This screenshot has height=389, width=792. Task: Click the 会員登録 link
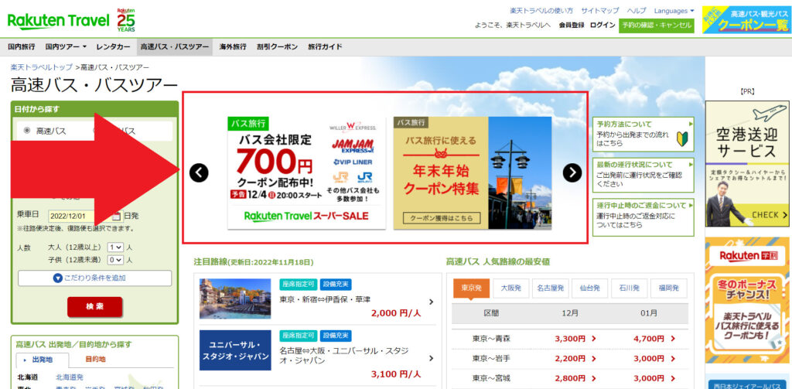pos(572,26)
